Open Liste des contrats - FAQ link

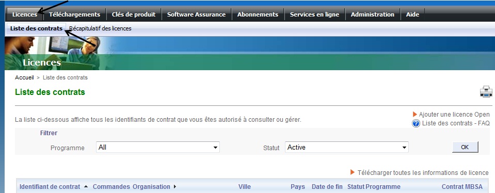pos(456,123)
